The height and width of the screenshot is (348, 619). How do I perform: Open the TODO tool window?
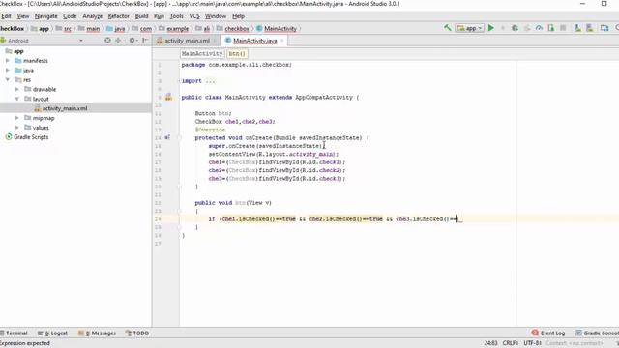(x=137, y=333)
